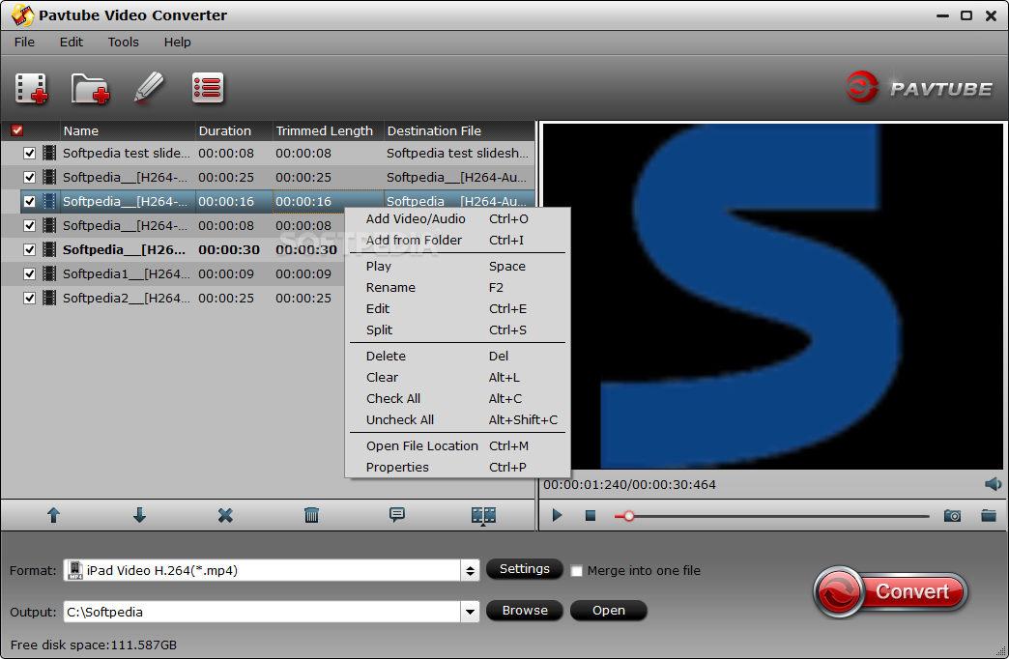
Task: Click the Settings button
Action: click(x=525, y=569)
